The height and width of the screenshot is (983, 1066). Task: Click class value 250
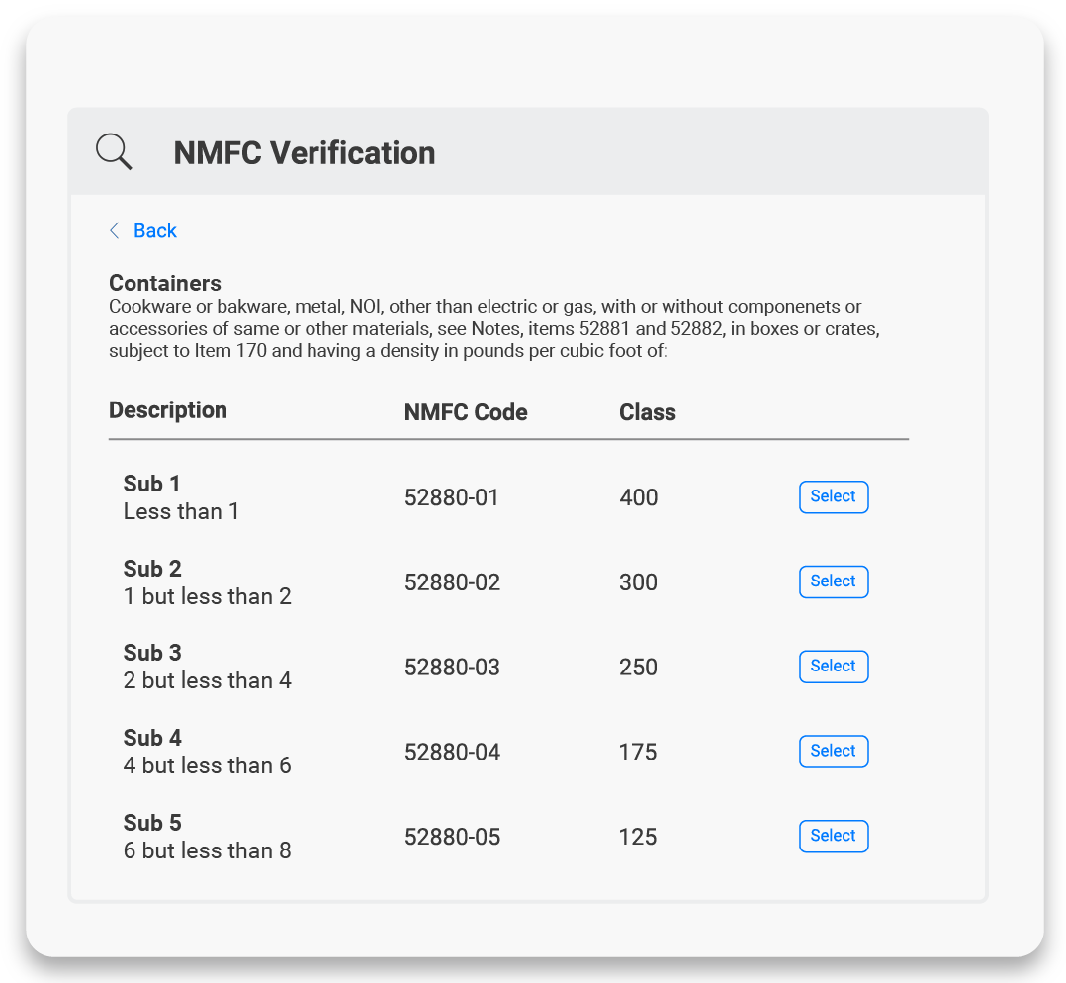[638, 667]
